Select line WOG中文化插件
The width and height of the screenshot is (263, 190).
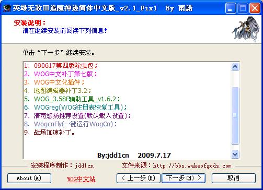54,82
